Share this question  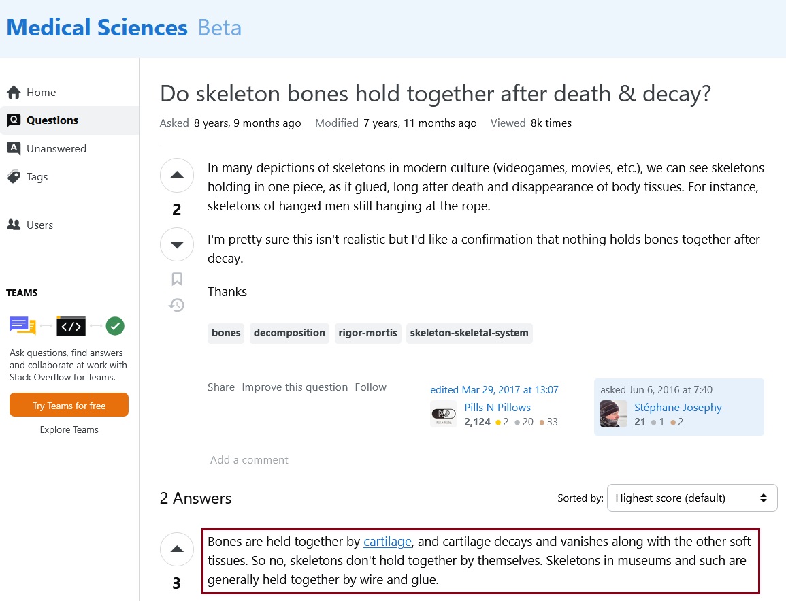pyautogui.click(x=221, y=387)
